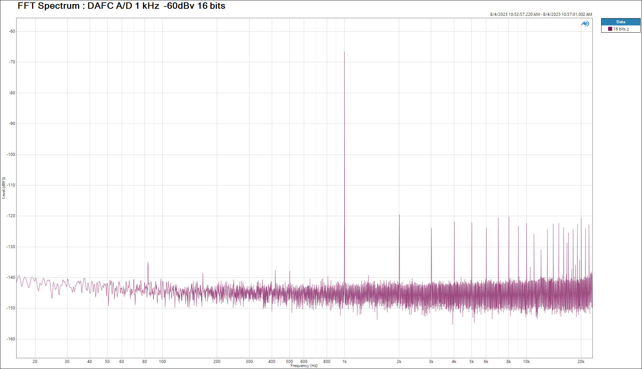Click the top of the 1 kHz fundamental peak
Screen dimensions: 642x369
click(x=344, y=53)
